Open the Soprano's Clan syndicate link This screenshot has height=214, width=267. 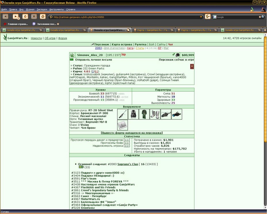point(128,164)
